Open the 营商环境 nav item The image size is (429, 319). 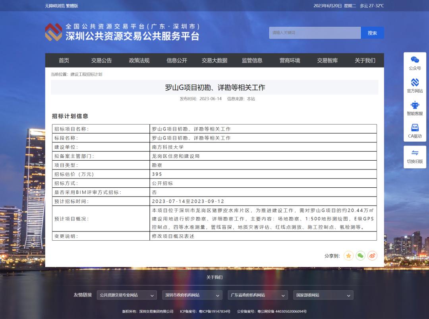point(290,60)
